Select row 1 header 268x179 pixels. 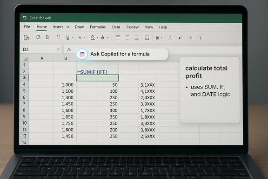click(x=24, y=65)
